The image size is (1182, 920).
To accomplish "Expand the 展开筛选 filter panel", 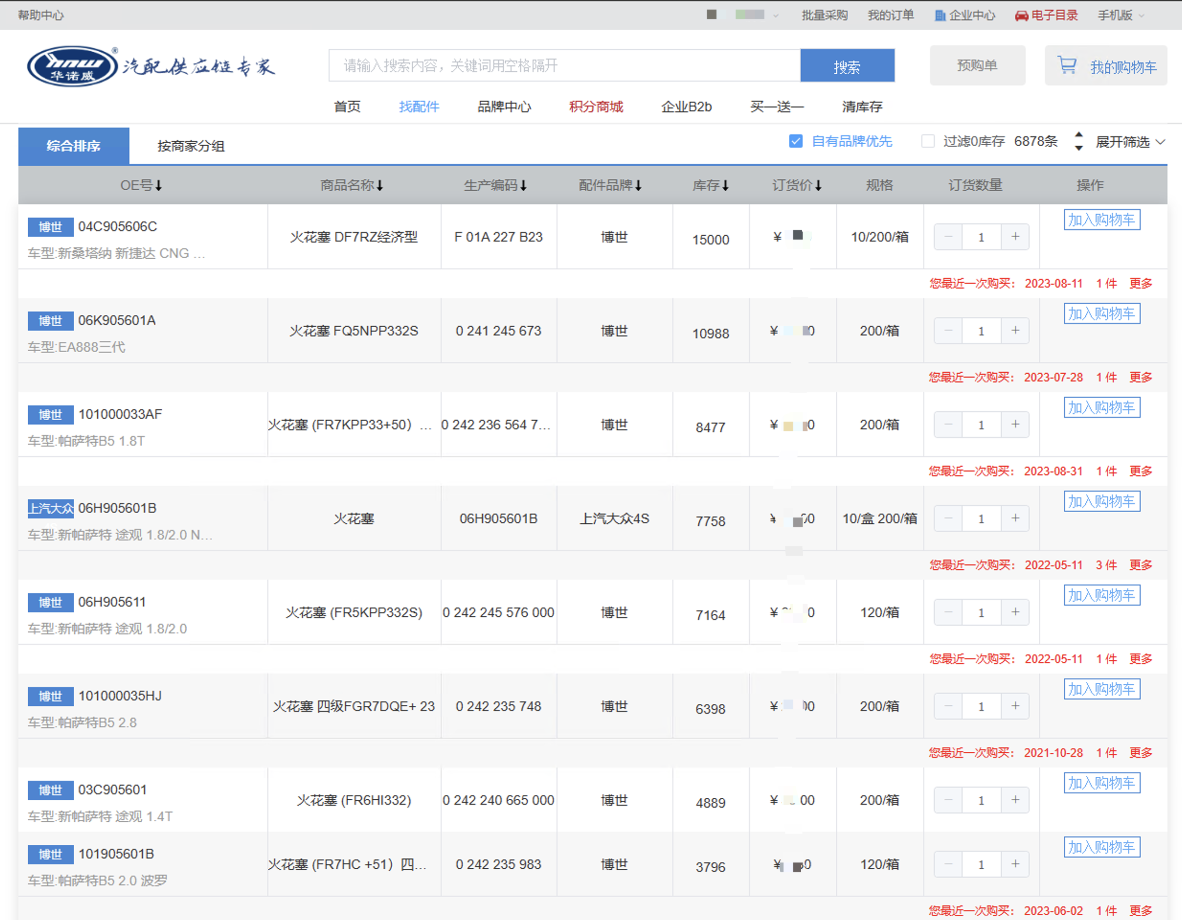I will (x=1130, y=142).
